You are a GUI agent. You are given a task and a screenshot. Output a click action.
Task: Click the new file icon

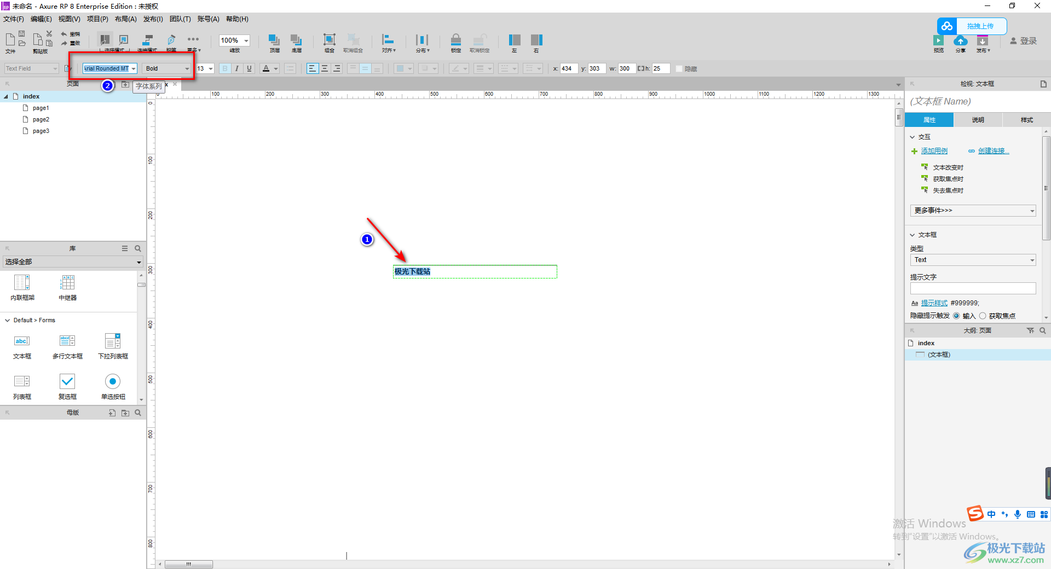coord(10,39)
